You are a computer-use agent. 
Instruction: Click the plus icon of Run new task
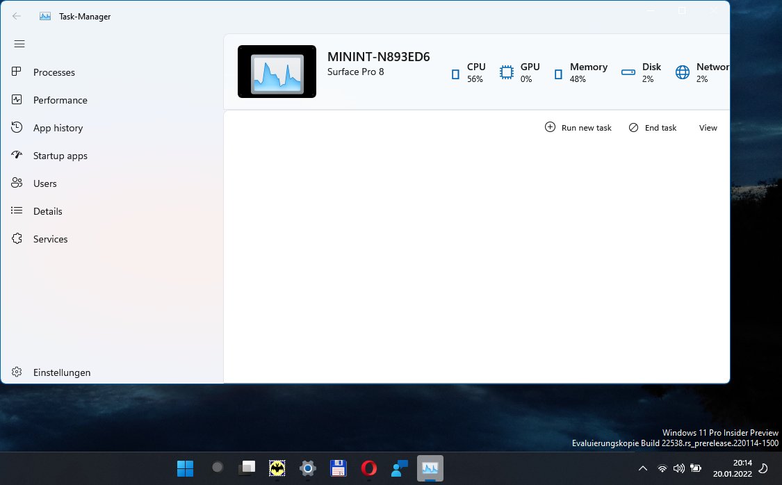click(550, 127)
